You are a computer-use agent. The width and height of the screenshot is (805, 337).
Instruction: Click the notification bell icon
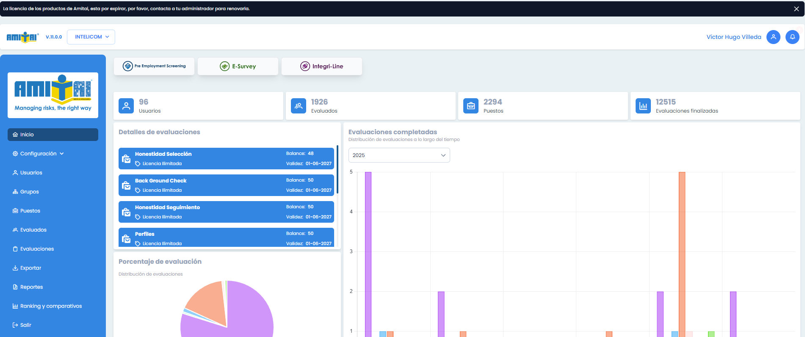tap(792, 37)
